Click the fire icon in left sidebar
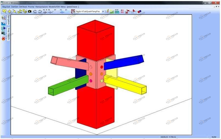Image resolution: width=221 pixels, height=139 pixels. (x=4, y=38)
